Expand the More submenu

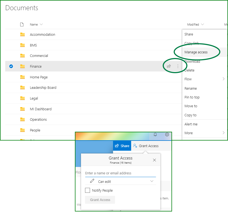224,133
